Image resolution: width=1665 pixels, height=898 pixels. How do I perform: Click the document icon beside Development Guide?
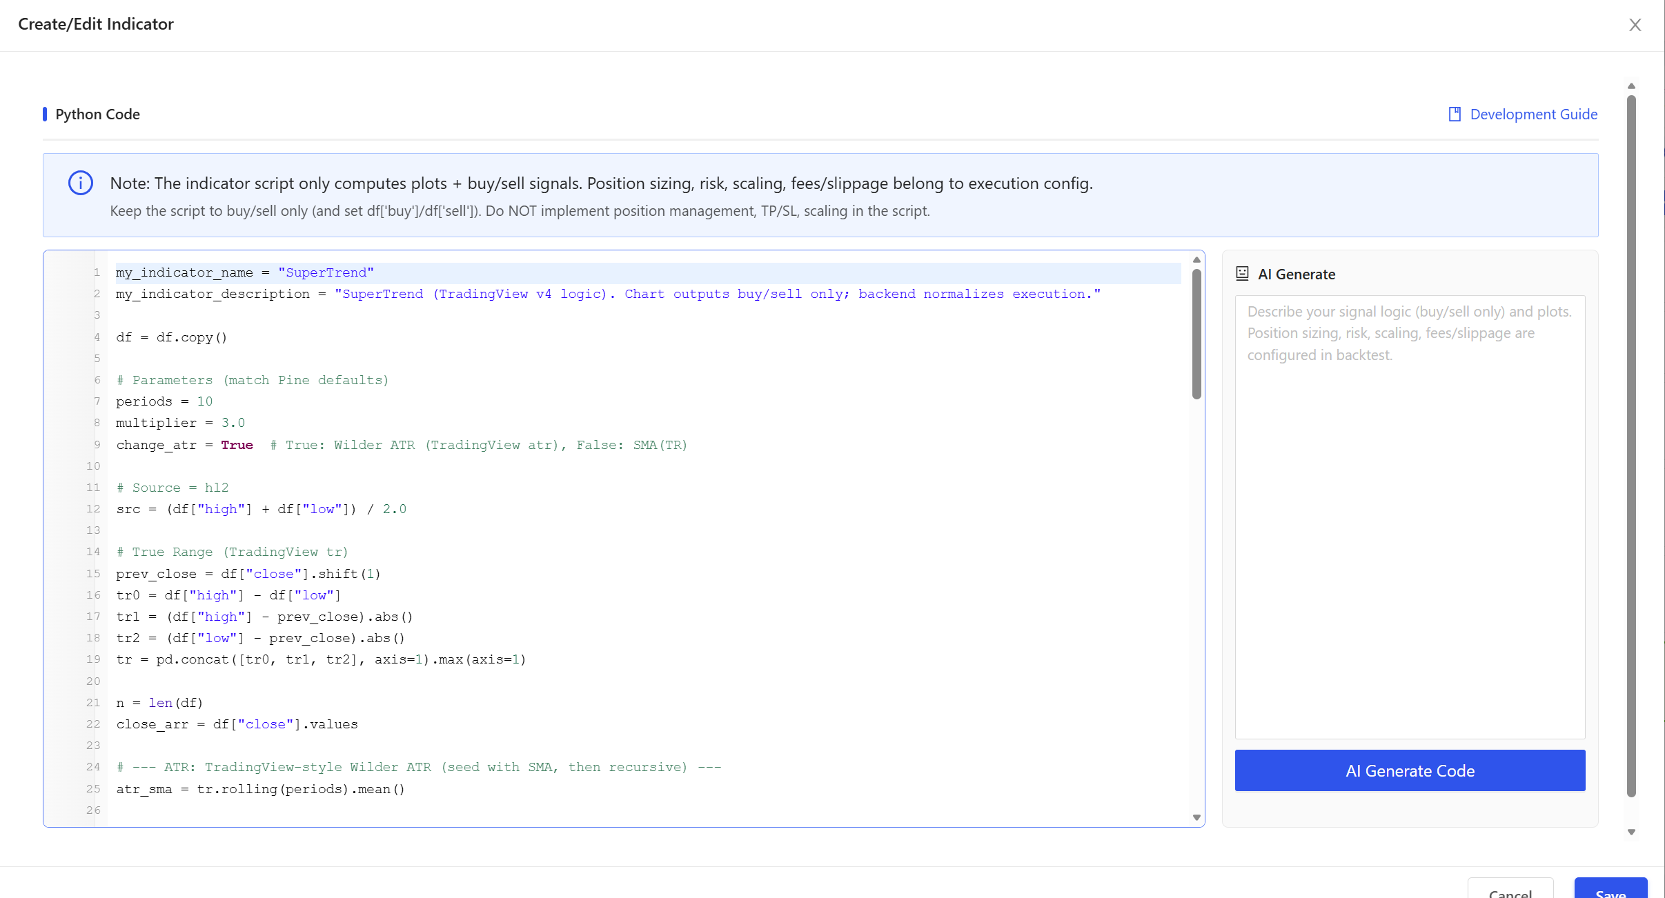pos(1454,114)
